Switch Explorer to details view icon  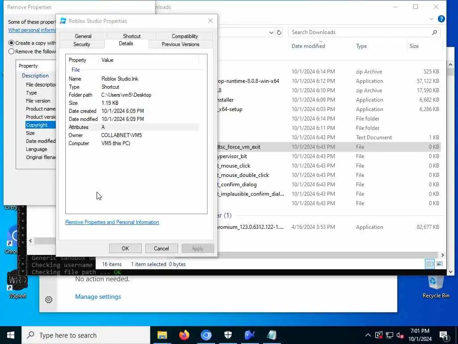click(430, 264)
